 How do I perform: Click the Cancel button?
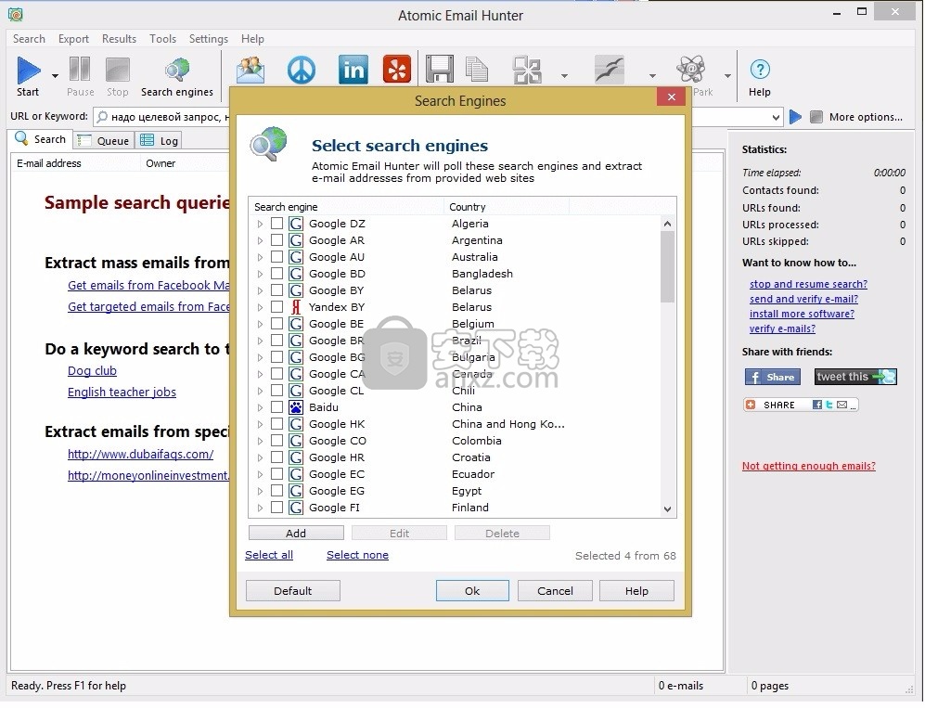click(x=555, y=590)
